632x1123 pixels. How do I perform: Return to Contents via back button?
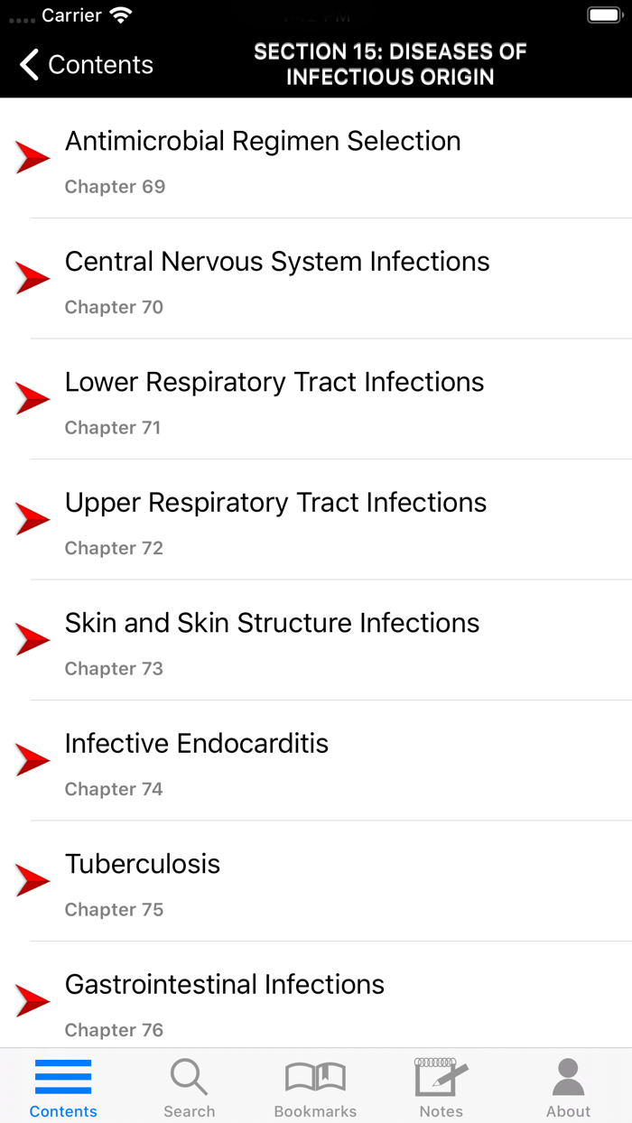(x=86, y=64)
